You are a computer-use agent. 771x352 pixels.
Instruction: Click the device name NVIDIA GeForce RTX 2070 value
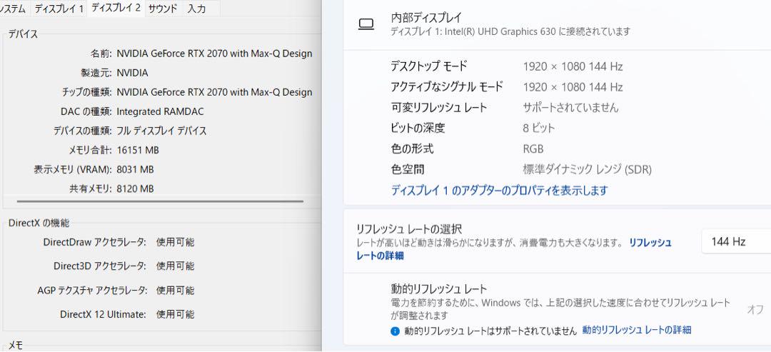pos(214,54)
